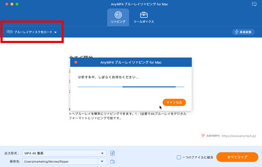Cancel the analysis with キャンセル

click(x=174, y=102)
